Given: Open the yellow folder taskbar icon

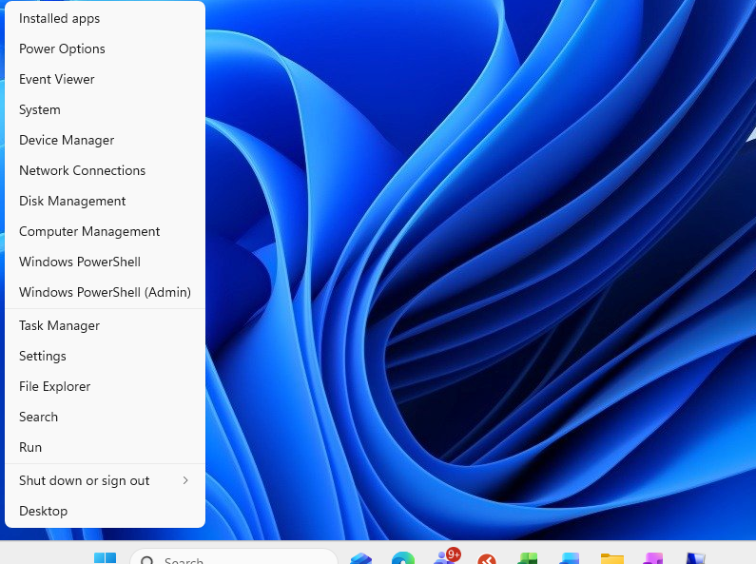Looking at the screenshot, I should point(612,558).
